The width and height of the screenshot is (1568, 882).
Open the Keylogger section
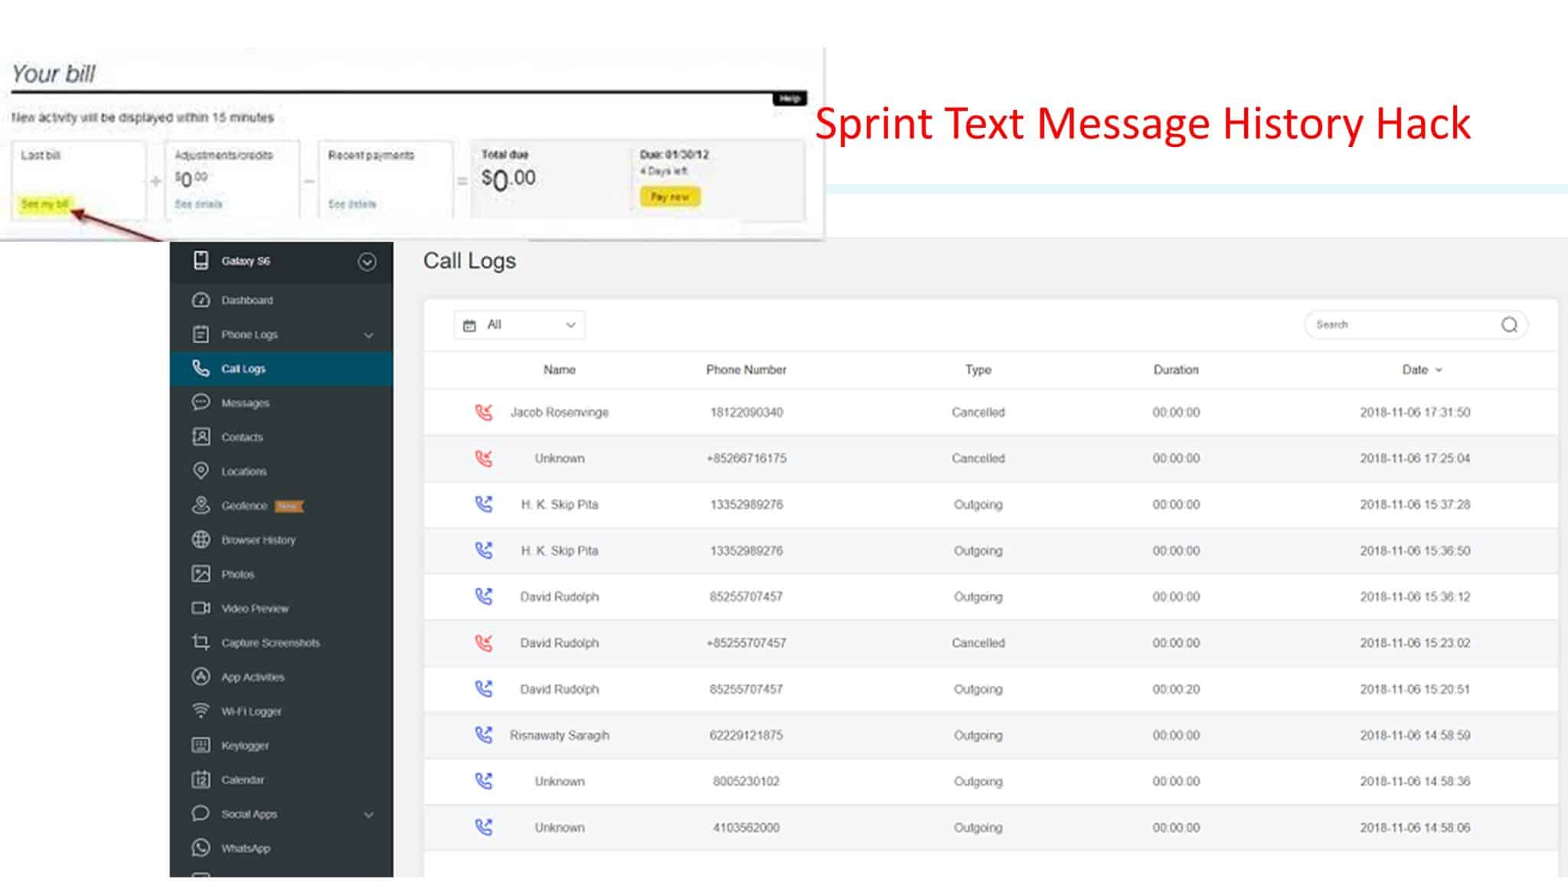243,745
